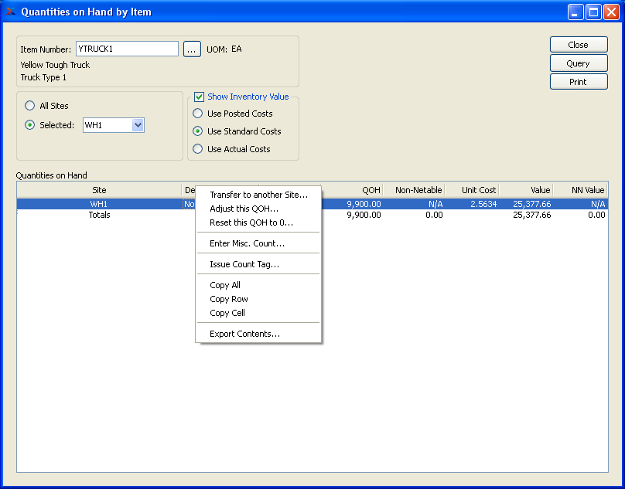The width and height of the screenshot is (625, 489).
Task: Uncheck the Show Inventory Value checkbox
Action: coord(199,97)
